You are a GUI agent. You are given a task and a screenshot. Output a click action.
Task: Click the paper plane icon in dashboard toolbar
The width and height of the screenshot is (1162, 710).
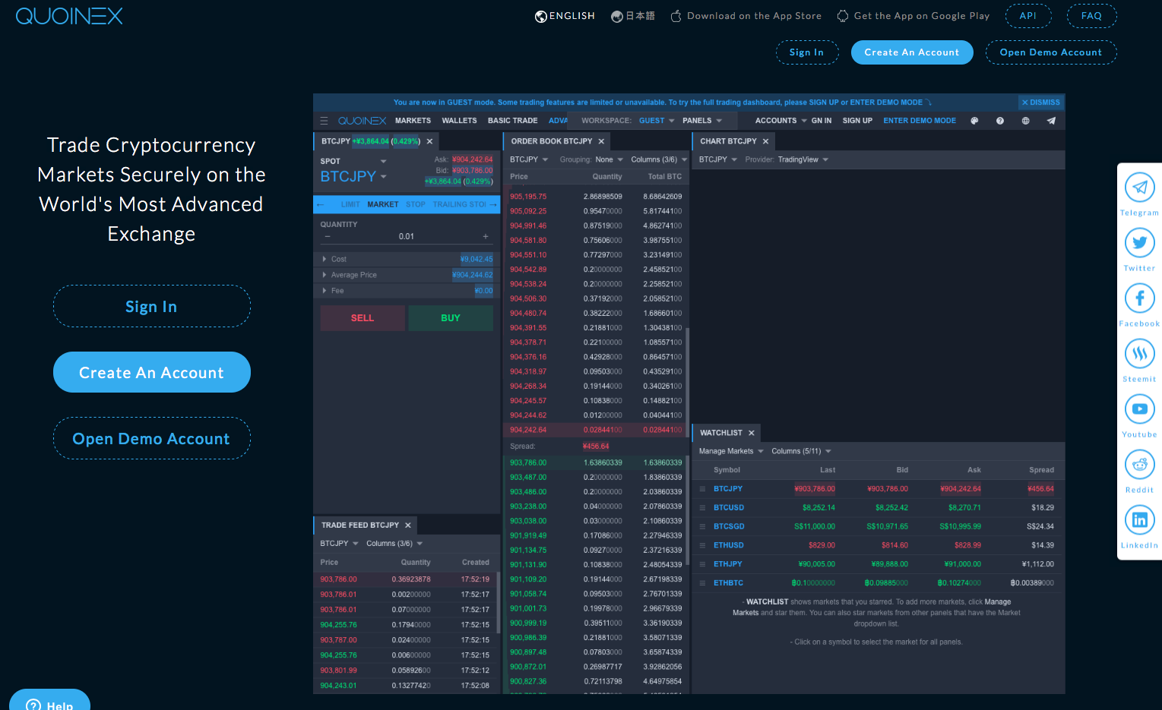(1051, 121)
